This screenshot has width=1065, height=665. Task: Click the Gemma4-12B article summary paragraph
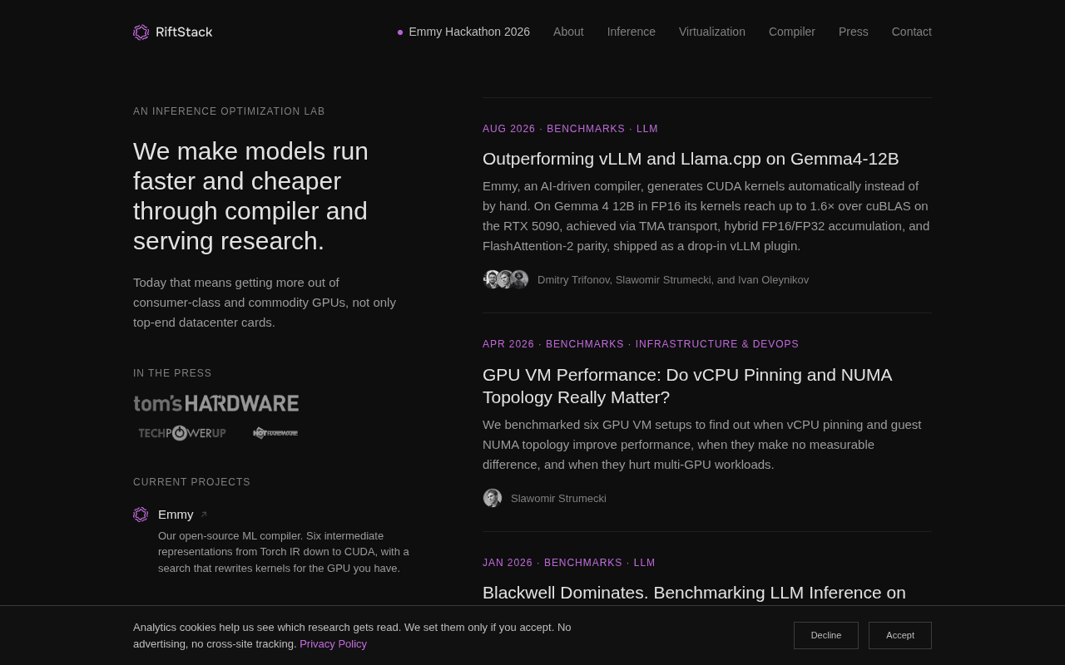point(706,216)
